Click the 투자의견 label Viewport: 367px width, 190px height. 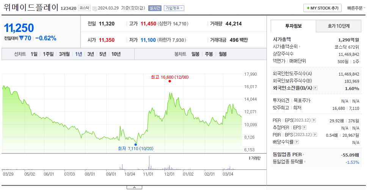click(x=281, y=101)
